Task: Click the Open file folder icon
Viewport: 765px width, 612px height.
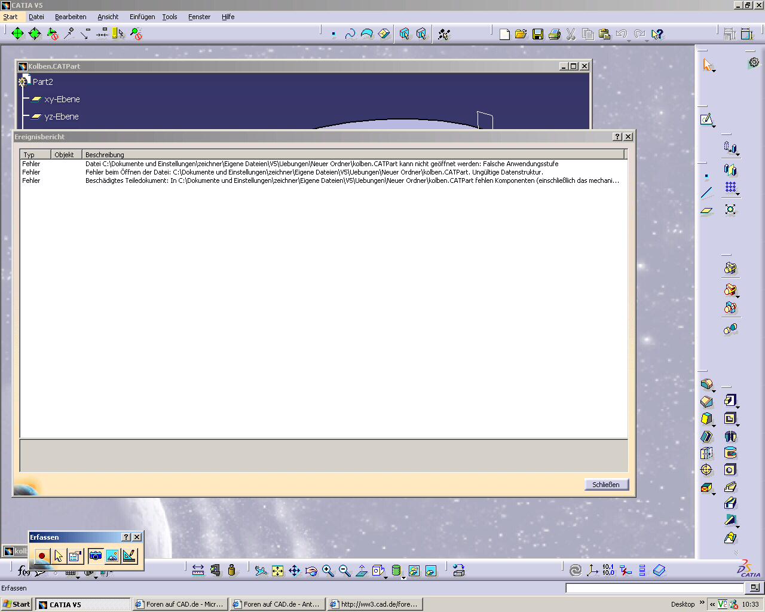Action: [x=521, y=34]
